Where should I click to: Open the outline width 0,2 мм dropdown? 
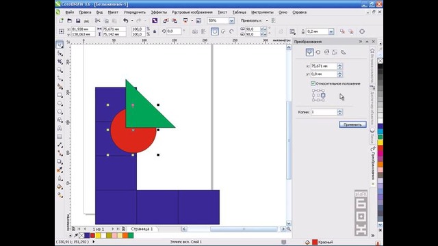(x=331, y=31)
